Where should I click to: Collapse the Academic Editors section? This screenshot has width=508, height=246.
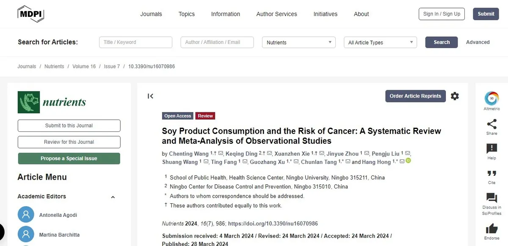(x=113, y=197)
